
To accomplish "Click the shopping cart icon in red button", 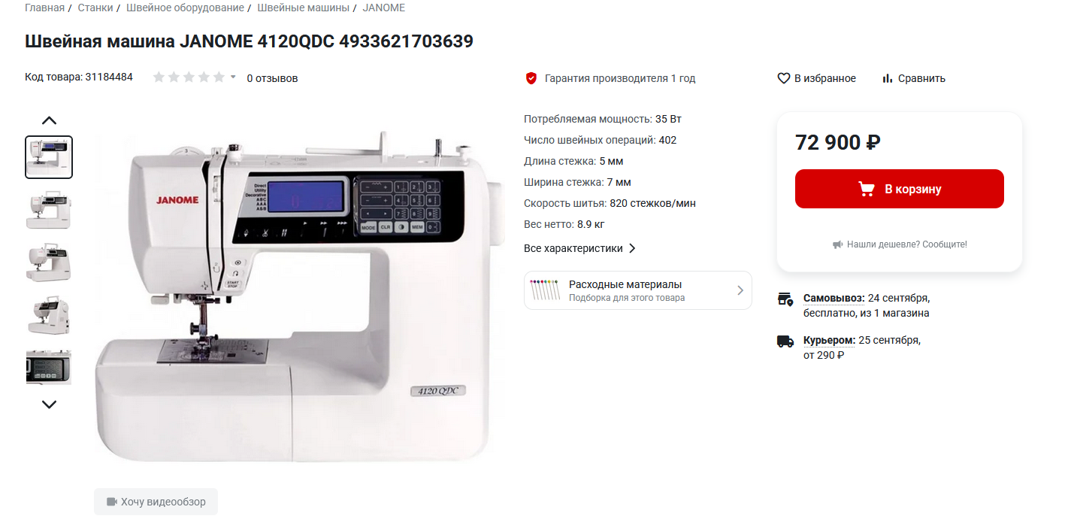I will 867,189.
